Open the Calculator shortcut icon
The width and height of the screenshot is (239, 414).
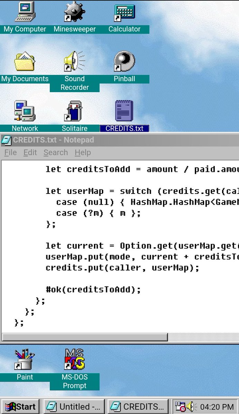pos(124,12)
